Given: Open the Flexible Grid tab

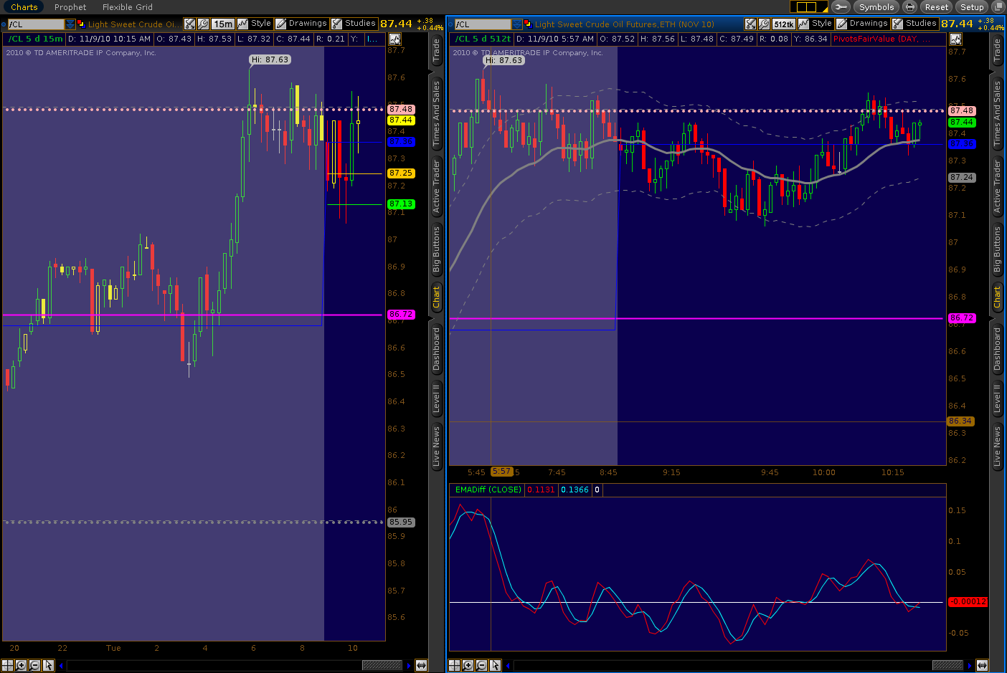Looking at the screenshot, I should [127, 7].
